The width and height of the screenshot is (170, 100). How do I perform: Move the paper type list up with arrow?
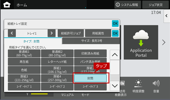pyautogui.click(x=115, y=55)
